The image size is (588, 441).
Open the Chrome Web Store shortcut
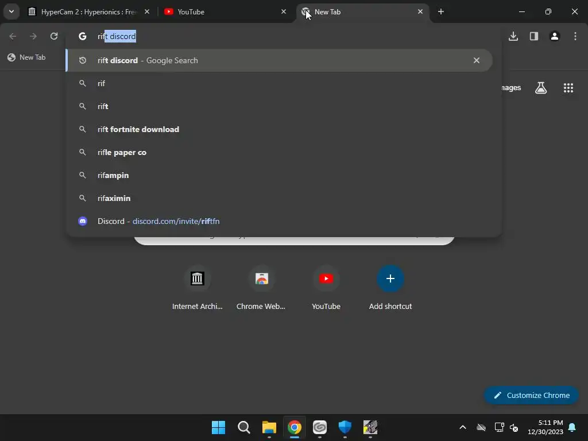[x=261, y=288]
